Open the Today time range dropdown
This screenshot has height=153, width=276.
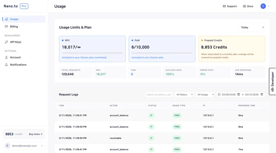tap(252, 27)
